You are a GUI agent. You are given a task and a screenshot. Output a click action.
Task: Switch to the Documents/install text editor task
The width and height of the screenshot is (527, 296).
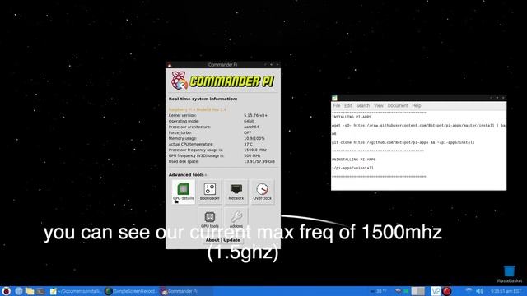(75, 291)
